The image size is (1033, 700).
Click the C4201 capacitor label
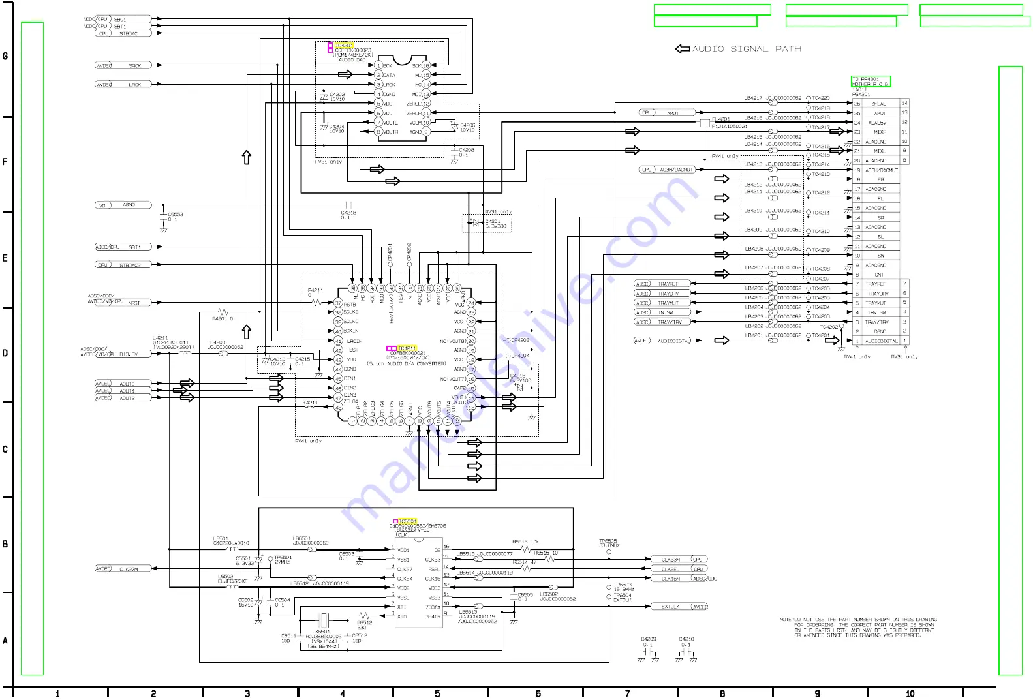(x=493, y=221)
